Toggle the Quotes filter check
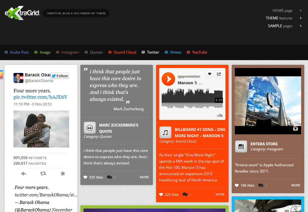 coord(86,52)
